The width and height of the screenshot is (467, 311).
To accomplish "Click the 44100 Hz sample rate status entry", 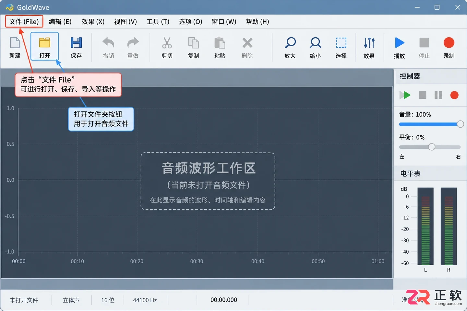I will pyautogui.click(x=145, y=300).
